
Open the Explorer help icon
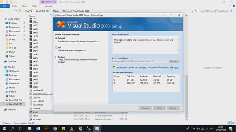pos(234,6)
